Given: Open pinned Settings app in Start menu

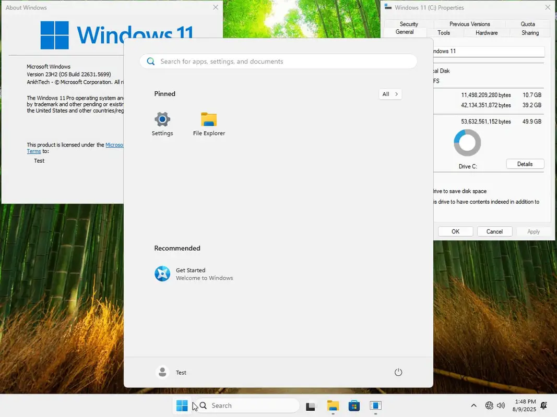Looking at the screenshot, I should [x=162, y=124].
